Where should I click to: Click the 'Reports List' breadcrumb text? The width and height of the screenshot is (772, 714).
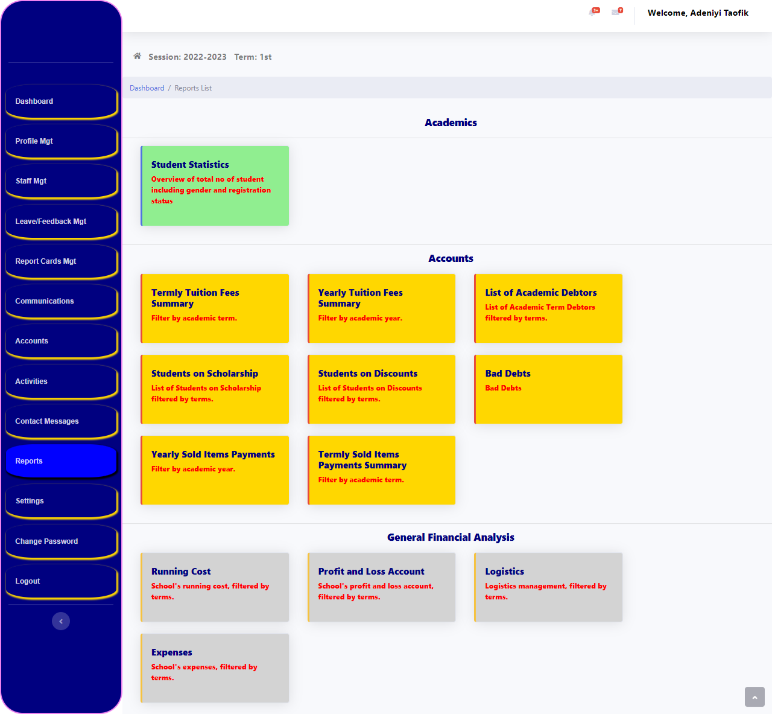(x=193, y=88)
